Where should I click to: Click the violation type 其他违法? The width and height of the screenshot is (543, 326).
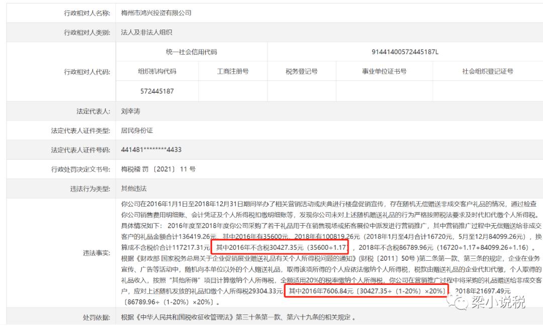click(x=134, y=189)
